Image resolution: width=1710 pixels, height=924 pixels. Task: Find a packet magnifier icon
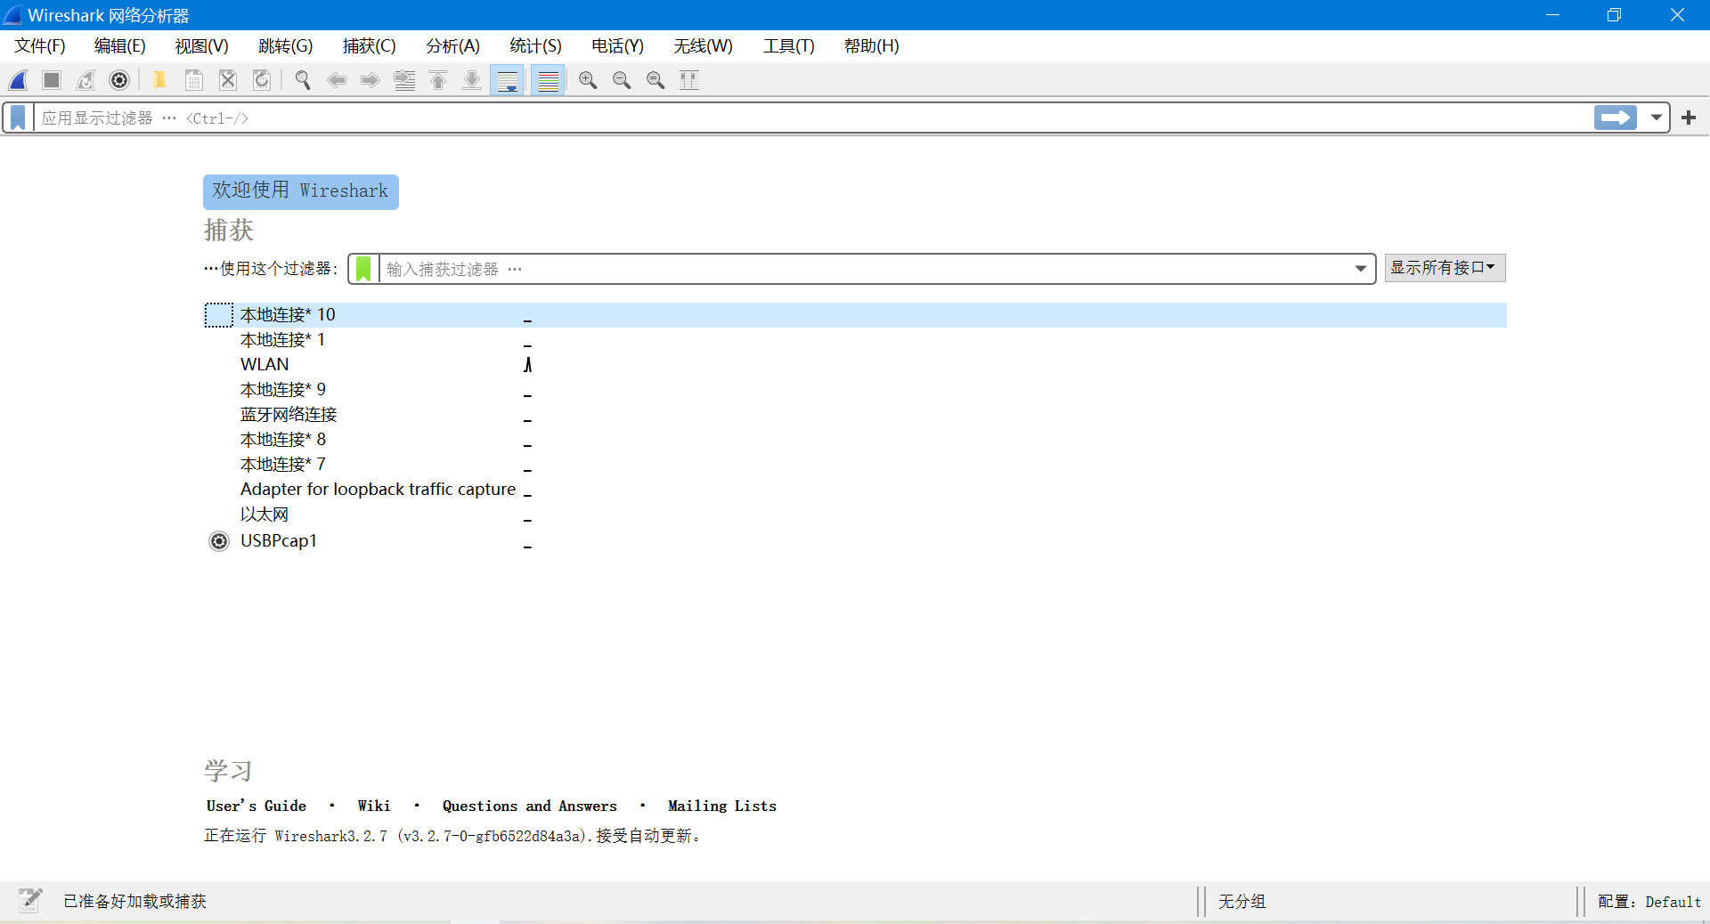coord(303,80)
